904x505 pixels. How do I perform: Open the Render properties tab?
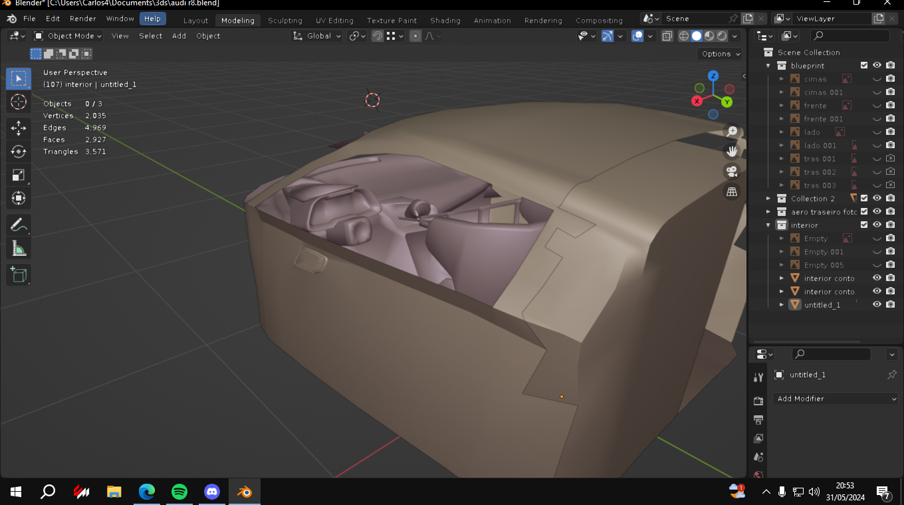(x=758, y=401)
